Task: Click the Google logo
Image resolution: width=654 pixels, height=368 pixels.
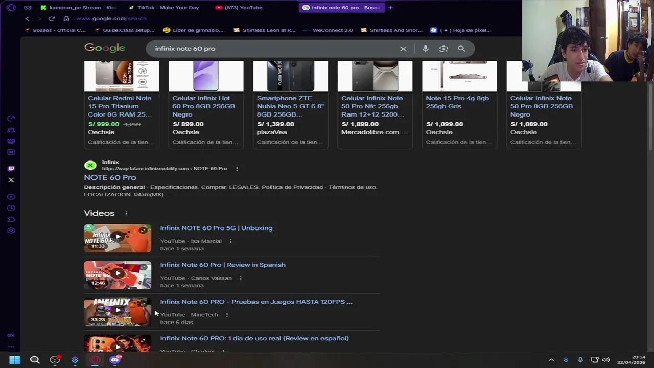Action: click(105, 48)
